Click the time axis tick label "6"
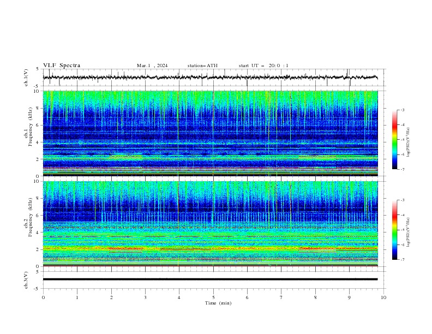432x334 pixels. tap(247, 297)
